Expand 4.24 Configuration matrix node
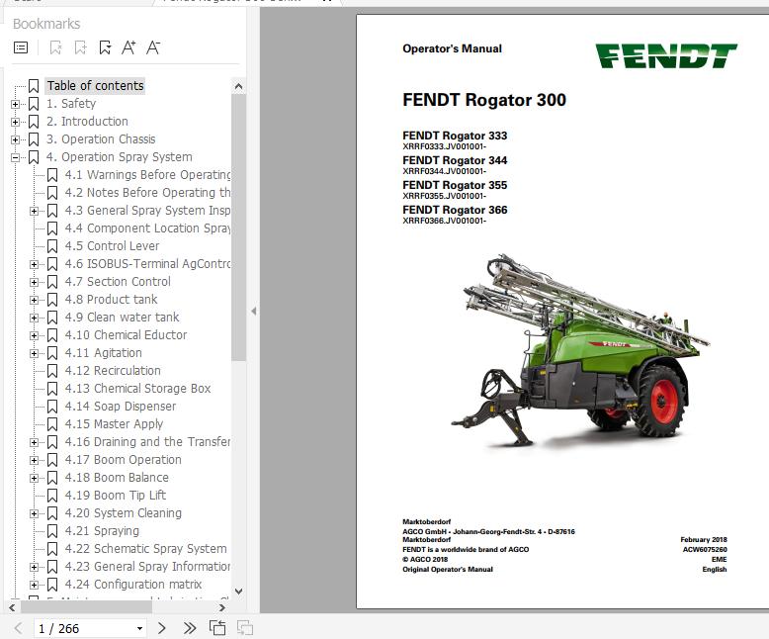The image size is (769, 639). click(x=34, y=585)
